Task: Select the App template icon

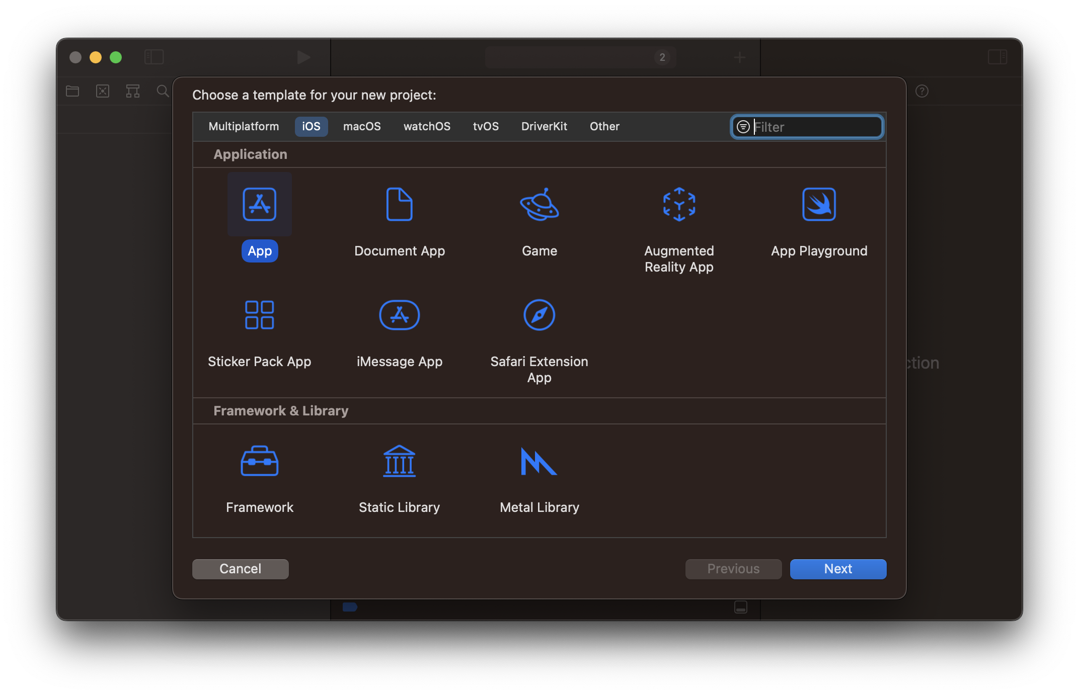Action: [259, 204]
